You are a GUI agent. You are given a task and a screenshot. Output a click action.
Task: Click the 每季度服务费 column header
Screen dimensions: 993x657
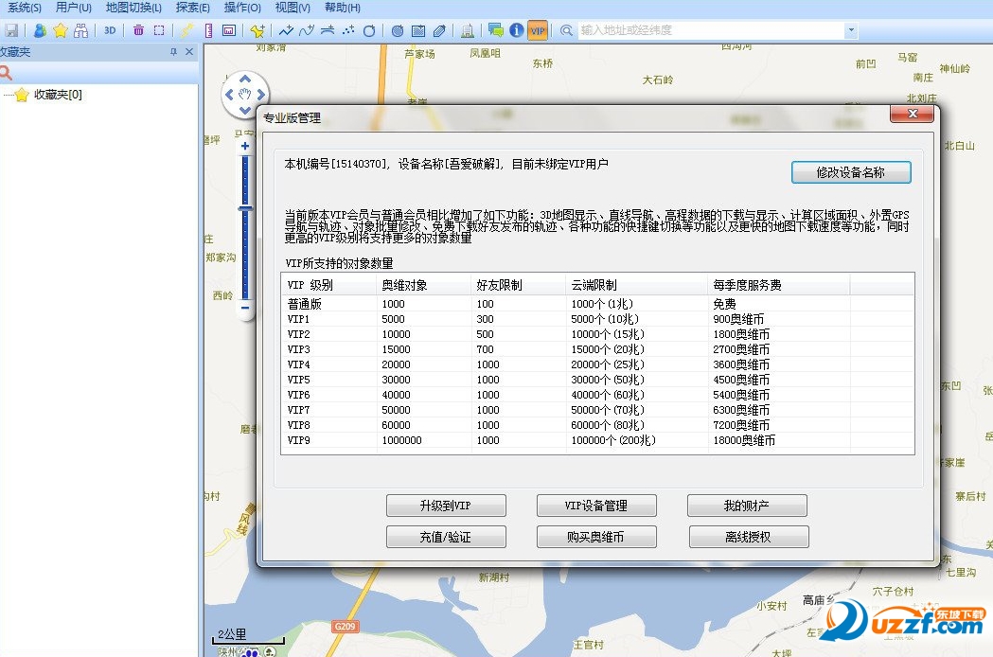pyautogui.click(x=779, y=285)
